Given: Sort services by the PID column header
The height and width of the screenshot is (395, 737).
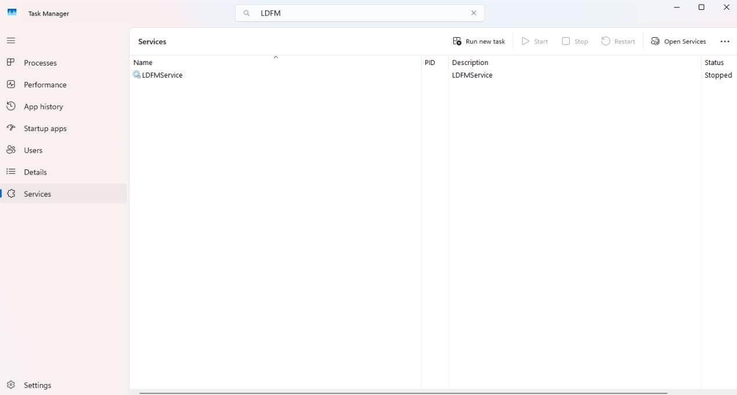Looking at the screenshot, I should 430,63.
